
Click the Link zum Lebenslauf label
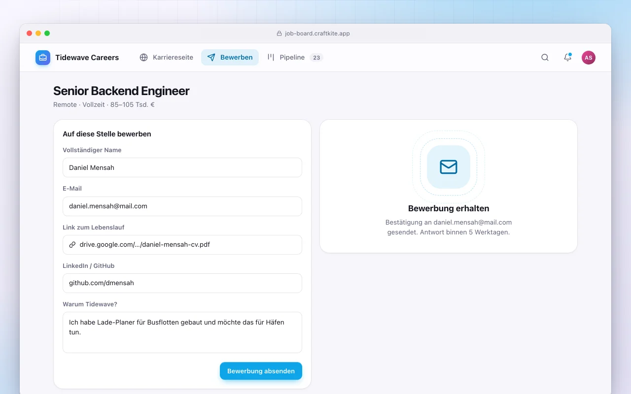coord(94,228)
